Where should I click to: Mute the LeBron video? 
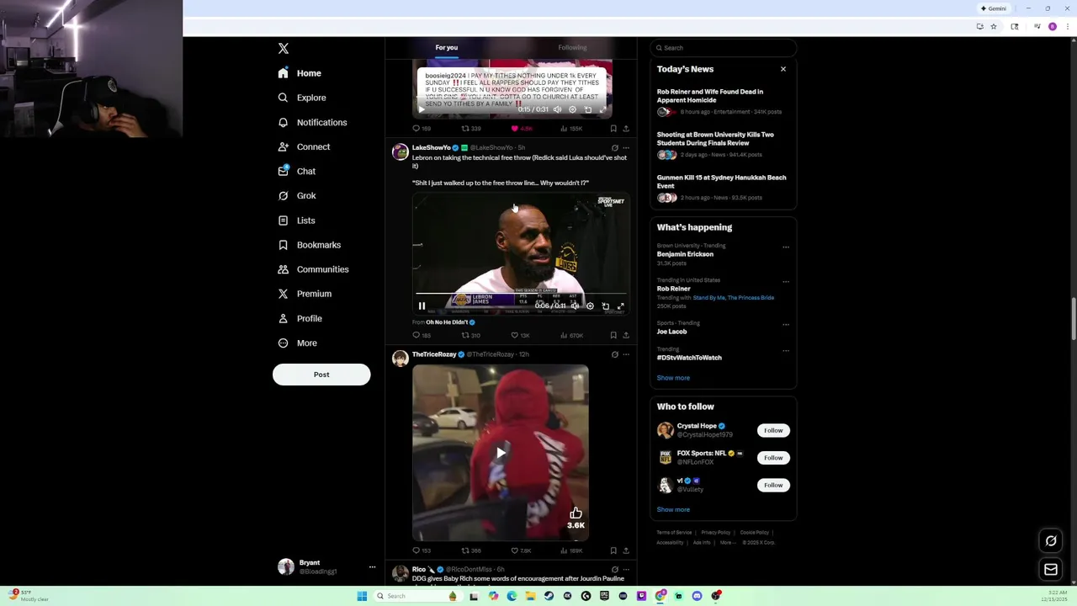575,306
